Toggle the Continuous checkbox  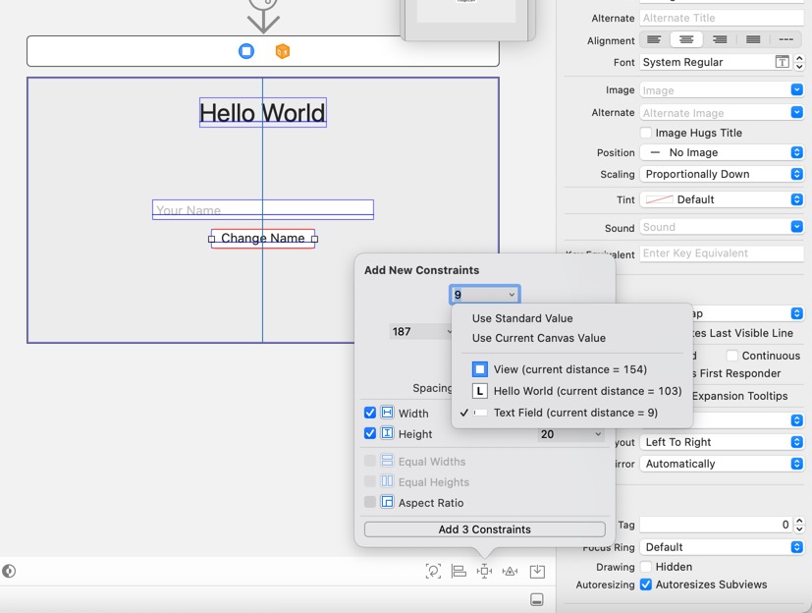(x=731, y=356)
